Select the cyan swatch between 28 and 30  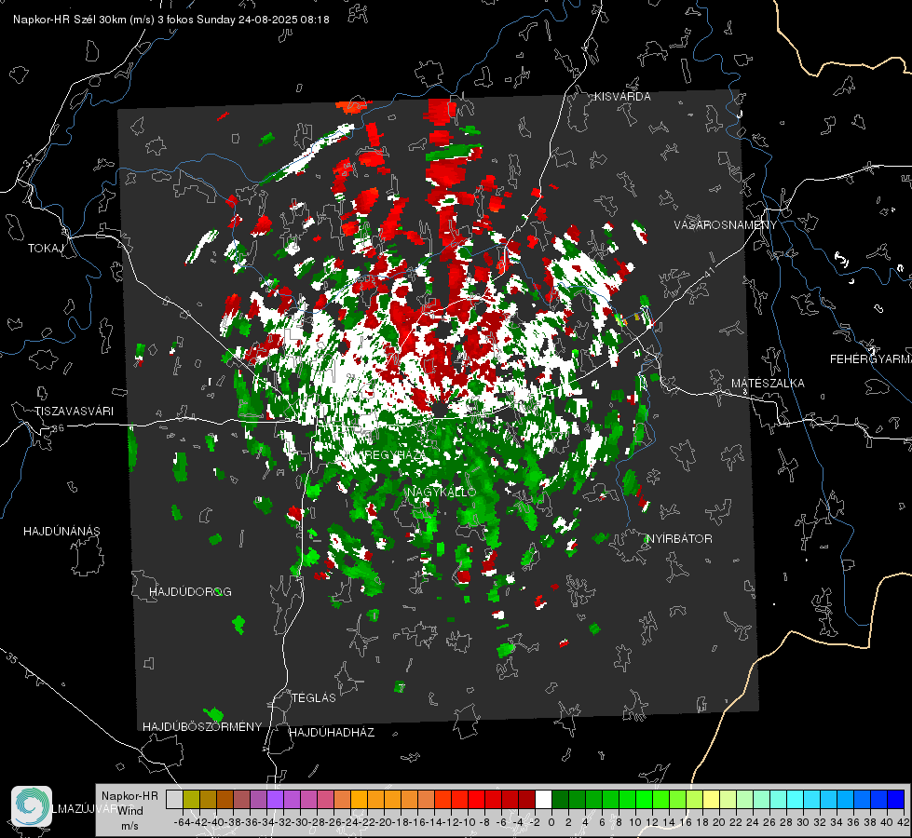point(795,799)
